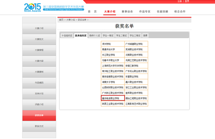
Task: Go to 赛事动态 in the top navigation
Action: (127, 11)
